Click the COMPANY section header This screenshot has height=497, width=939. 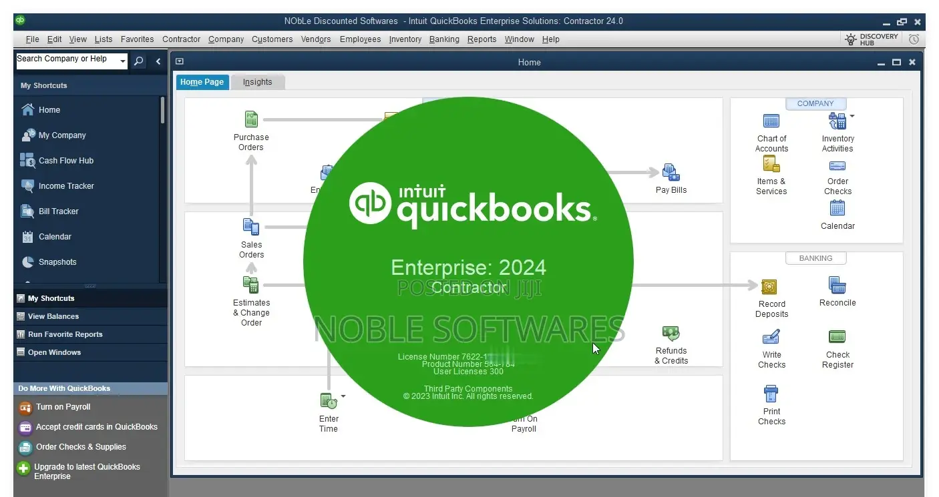pos(815,103)
